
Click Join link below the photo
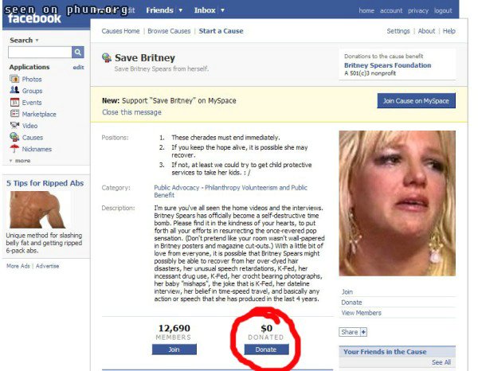(x=347, y=292)
